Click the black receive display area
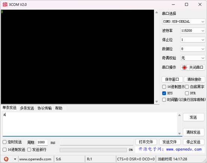Image resolution: width=207 pixels, height=163 pixels. [x=77, y=57]
